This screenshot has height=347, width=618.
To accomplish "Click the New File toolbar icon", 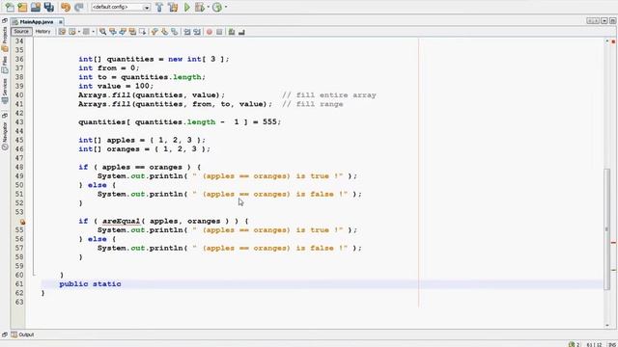I will [x=10, y=7].
